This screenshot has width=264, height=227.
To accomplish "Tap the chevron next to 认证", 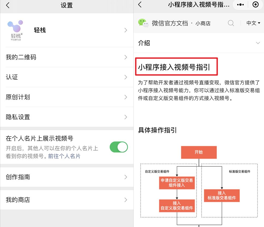I will (126, 77).
